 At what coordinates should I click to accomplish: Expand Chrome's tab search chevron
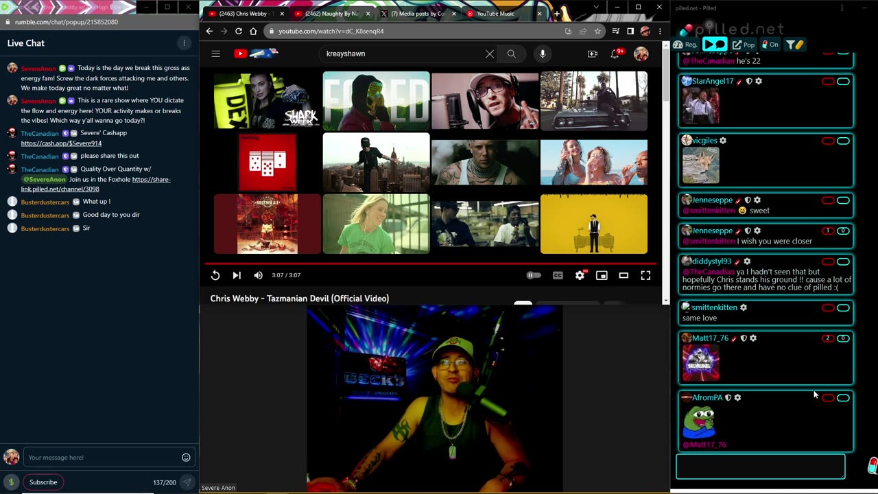595,7
